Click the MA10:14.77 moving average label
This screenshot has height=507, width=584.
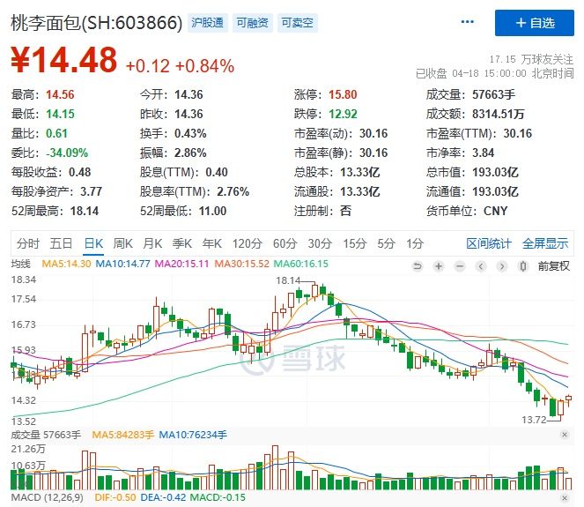point(123,264)
